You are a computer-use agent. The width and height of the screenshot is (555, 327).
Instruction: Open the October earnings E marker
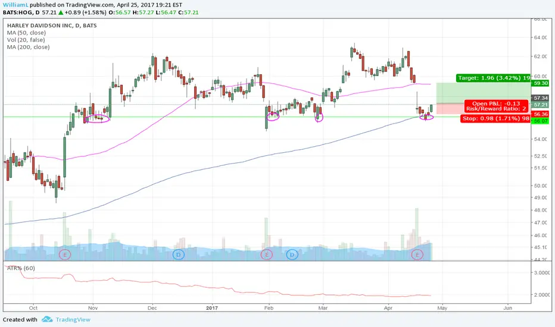point(65,254)
